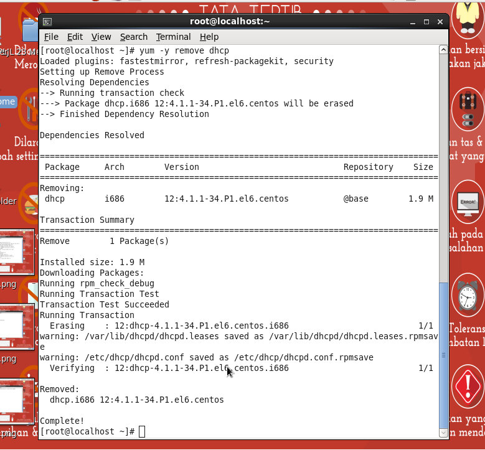This screenshot has width=485, height=450.
Task: Click 'Installed size: 1.9 M' line
Action: tap(92, 262)
